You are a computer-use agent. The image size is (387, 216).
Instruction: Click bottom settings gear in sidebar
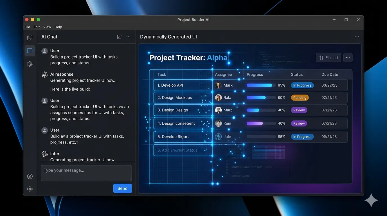30,189
